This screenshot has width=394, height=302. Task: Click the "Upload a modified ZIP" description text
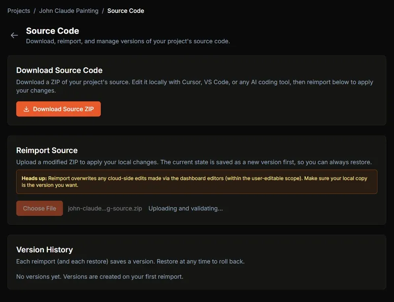pos(194,162)
